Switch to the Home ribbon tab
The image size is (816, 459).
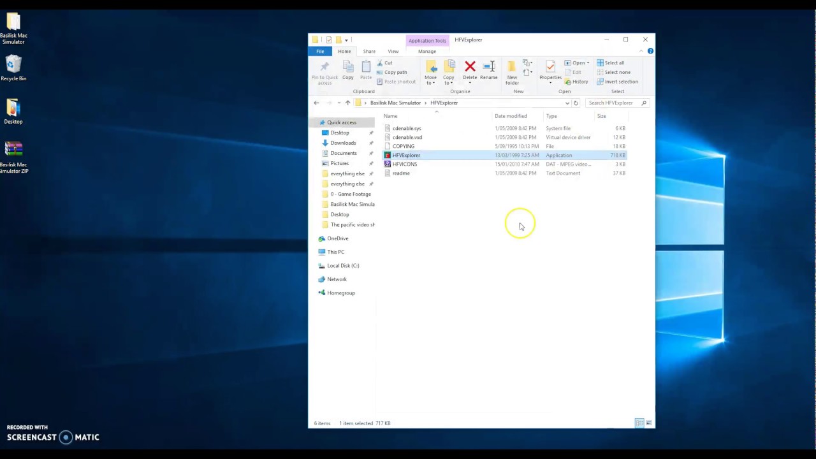(x=344, y=51)
